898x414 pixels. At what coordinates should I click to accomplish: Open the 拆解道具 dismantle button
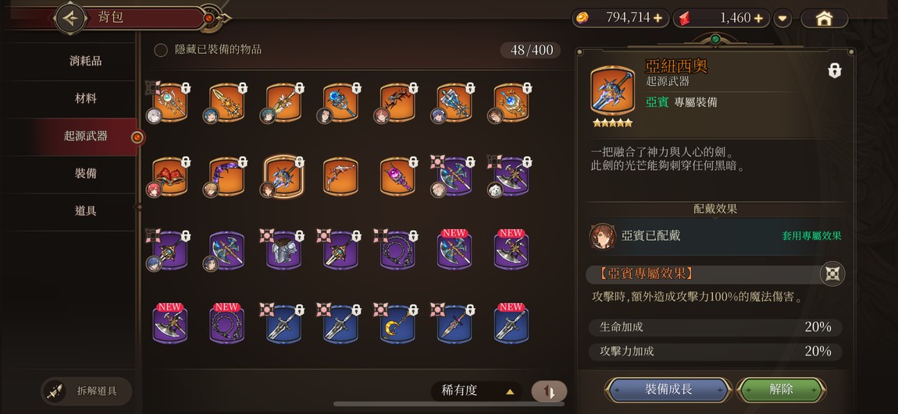(87, 391)
